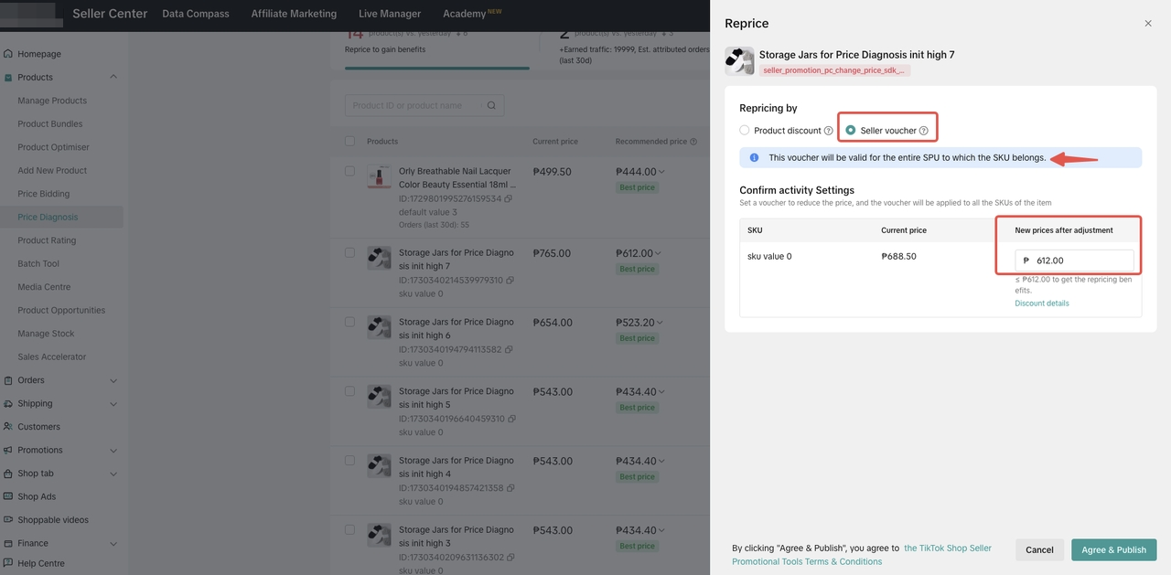1171x575 pixels.
Task: Select the Seller voucher radio option
Action: pyautogui.click(x=851, y=131)
